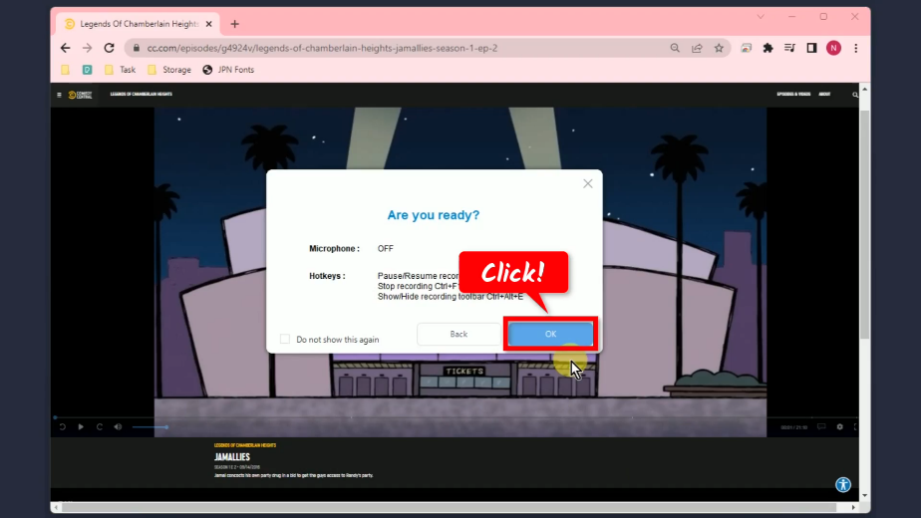Image resolution: width=921 pixels, height=518 pixels.
Task: Mute the video volume speaker icon
Action: click(x=118, y=427)
